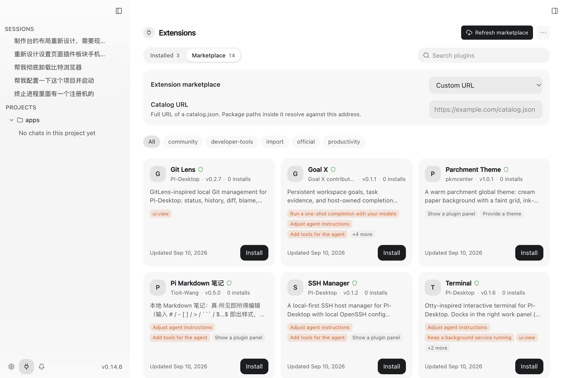Open session 制作台的布局重新设计

[60, 41]
